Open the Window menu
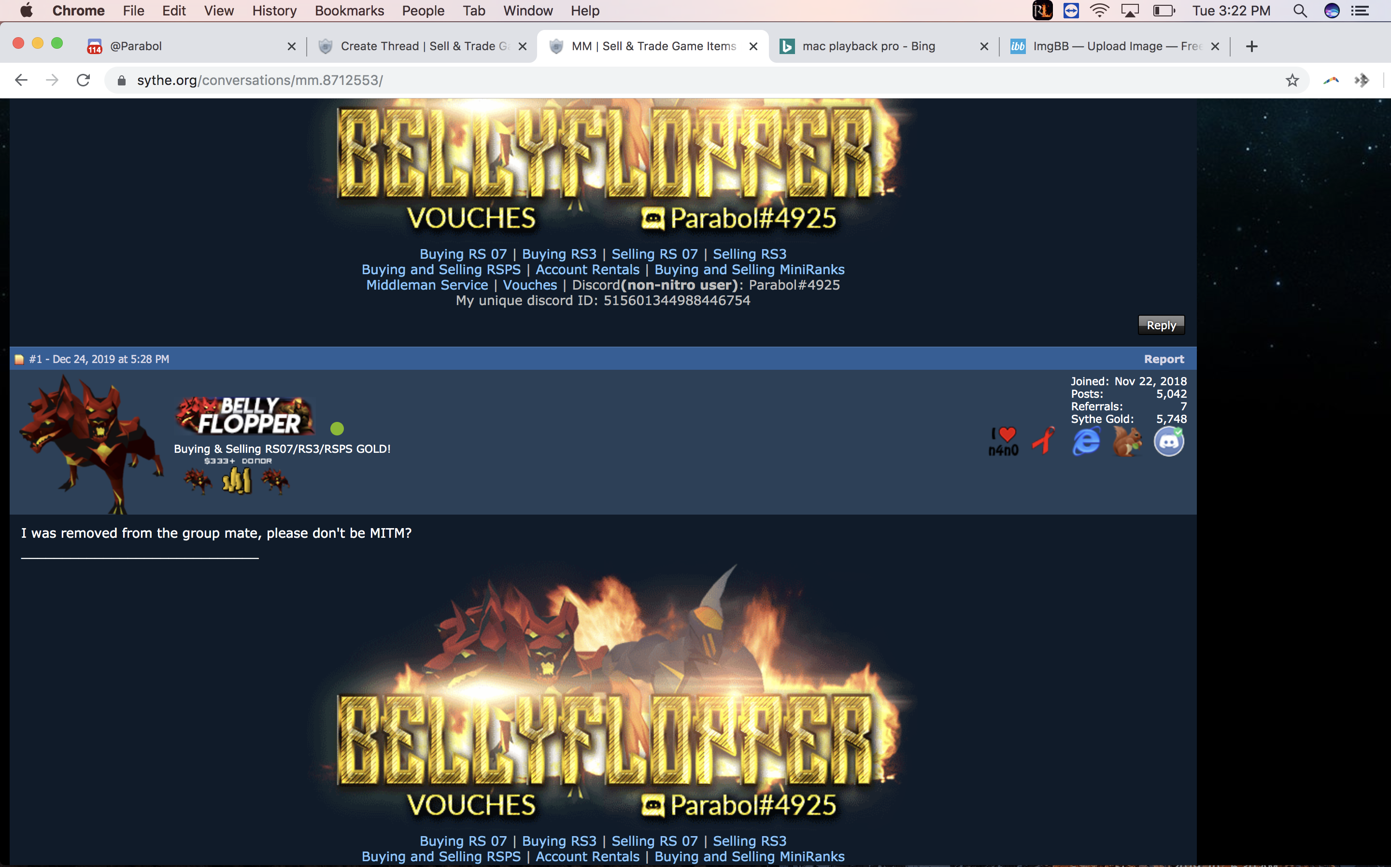The height and width of the screenshot is (867, 1391). 528,11
